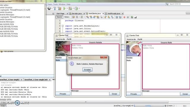Click the Uncomment icon in the editor toolbar
The height and width of the screenshot is (107, 190).
tap(135, 17)
